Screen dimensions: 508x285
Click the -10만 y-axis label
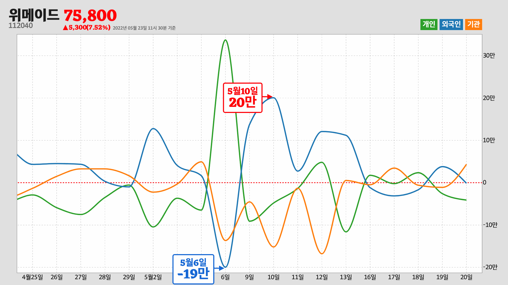(x=490, y=225)
